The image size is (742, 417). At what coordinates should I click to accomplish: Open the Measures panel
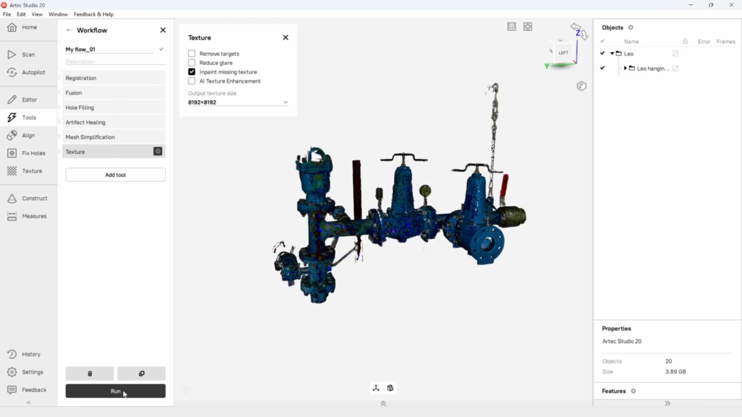tap(27, 216)
